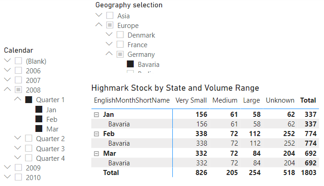Collapse the Feb row group in matrix

(97, 134)
